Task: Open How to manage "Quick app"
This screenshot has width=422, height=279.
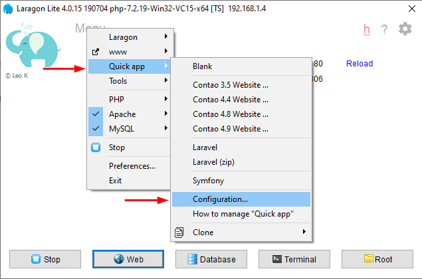Action: [x=241, y=214]
